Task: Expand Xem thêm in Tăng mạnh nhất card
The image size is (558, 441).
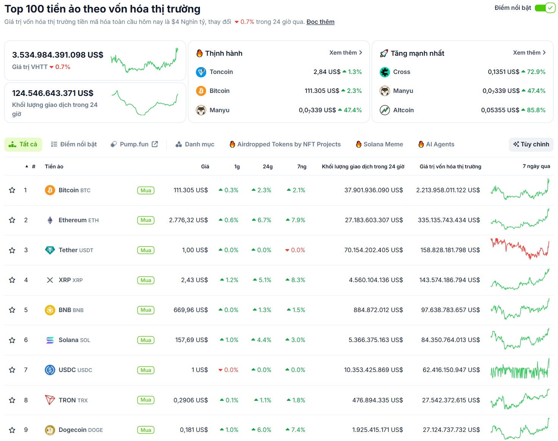Action: tap(529, 53)
